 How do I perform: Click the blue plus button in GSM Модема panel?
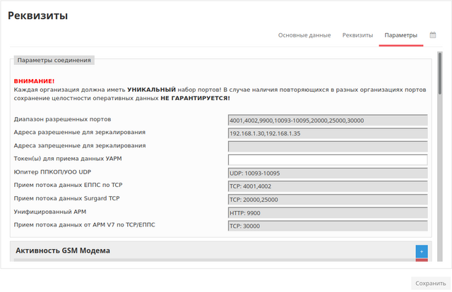tap(422, 251)
